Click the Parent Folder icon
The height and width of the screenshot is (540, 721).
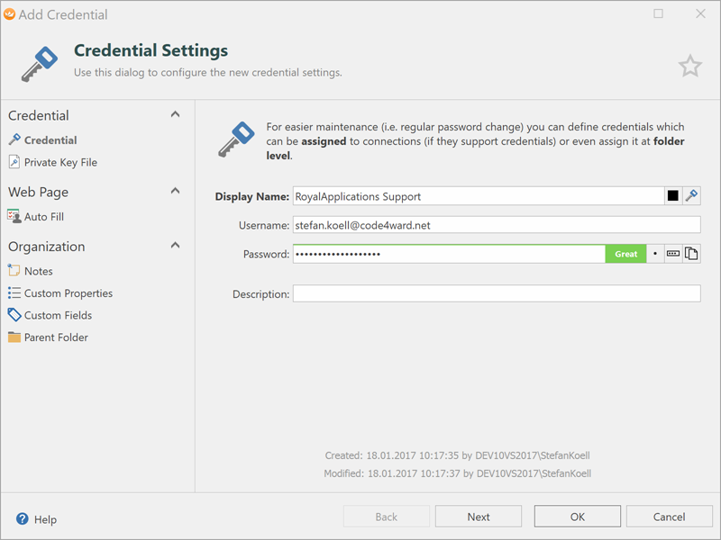[14, 337]
